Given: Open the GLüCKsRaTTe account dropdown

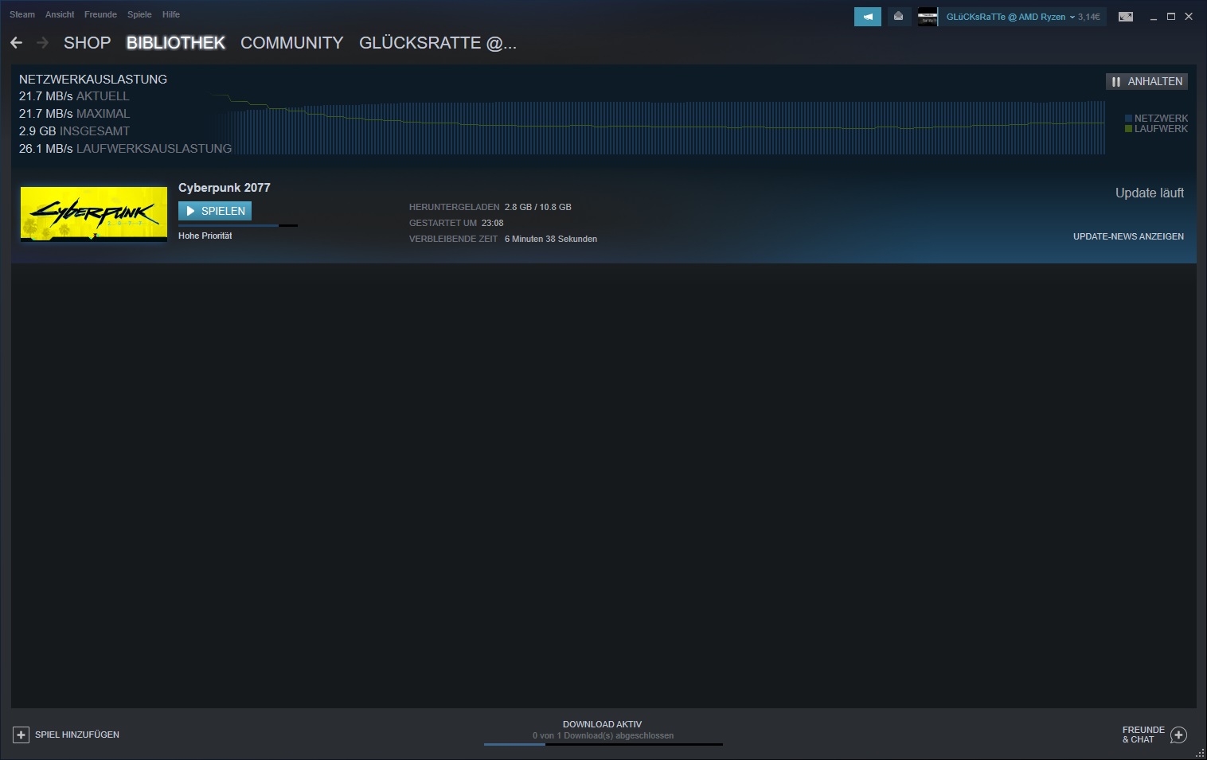Looking at the screenshot, I should click(x=1010, y=17).
